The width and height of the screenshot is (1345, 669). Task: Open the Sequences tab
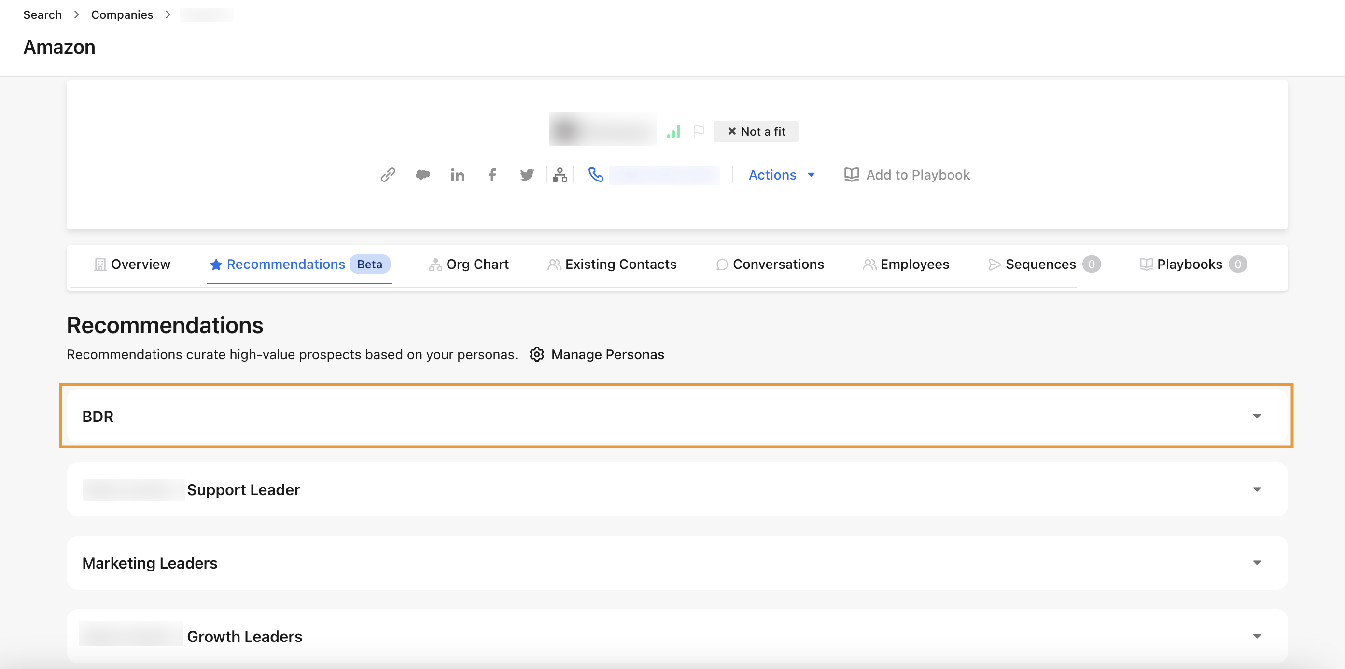pyautogui.click(x=1044, y=265)
